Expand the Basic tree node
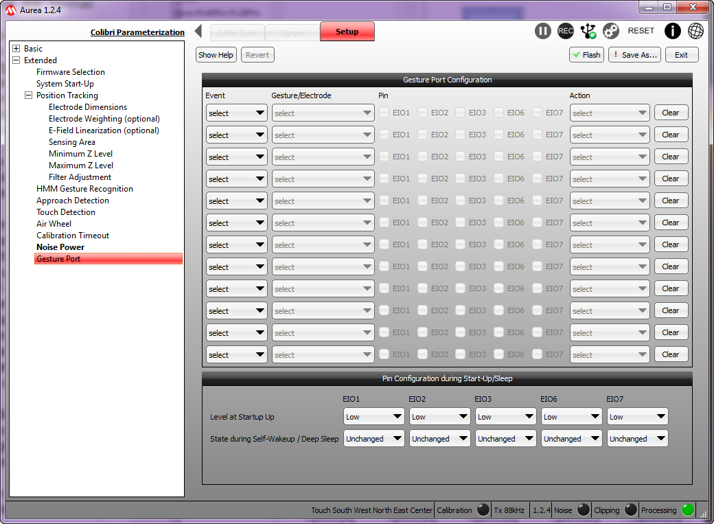 point(16,49)
